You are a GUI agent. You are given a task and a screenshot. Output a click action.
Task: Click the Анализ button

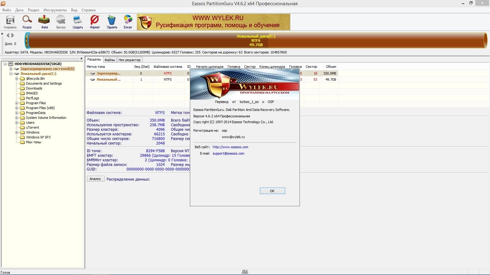(x=96, y=179)
